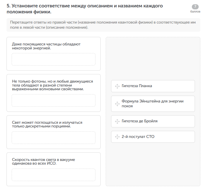208x191 pixels.
Task: Choose the 2-й постулат СТО answer text
Action: pos(138,137)
